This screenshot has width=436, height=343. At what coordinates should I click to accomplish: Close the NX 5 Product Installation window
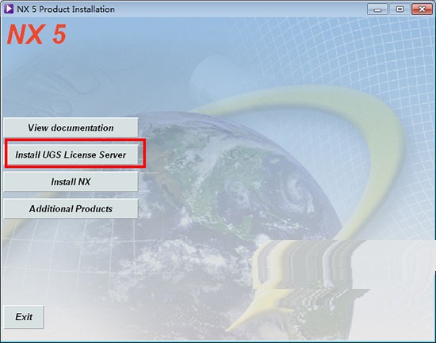[422, 10]
